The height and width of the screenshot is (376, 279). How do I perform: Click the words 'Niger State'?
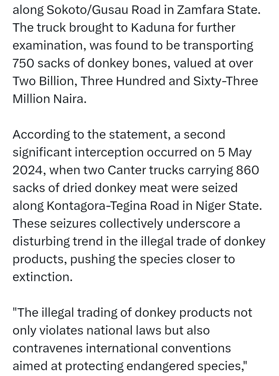227,206
